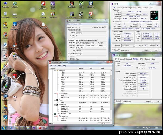The height and width of the screenshot is (135, 163).
Task: Open PointBlank game shortcut
Action: tap(72, 5)
